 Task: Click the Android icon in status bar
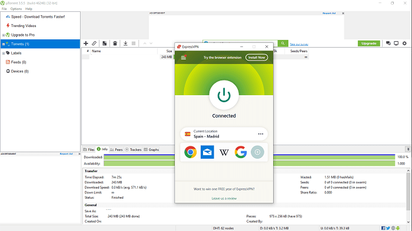[x=398, y=228]
